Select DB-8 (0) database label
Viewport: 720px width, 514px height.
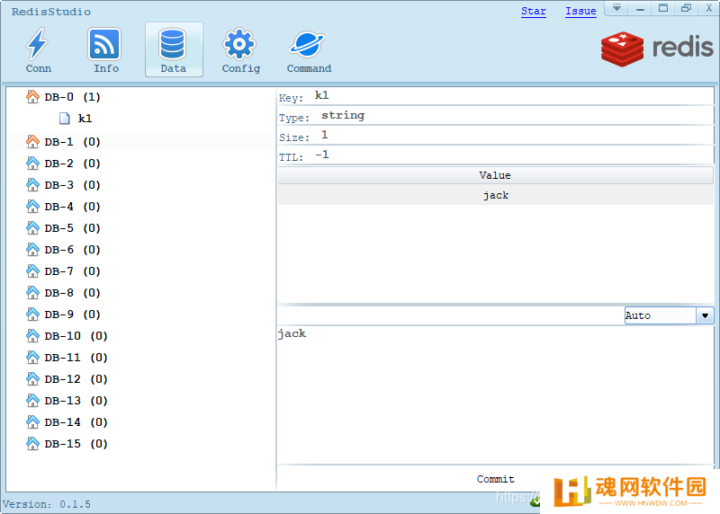point(72,293)
